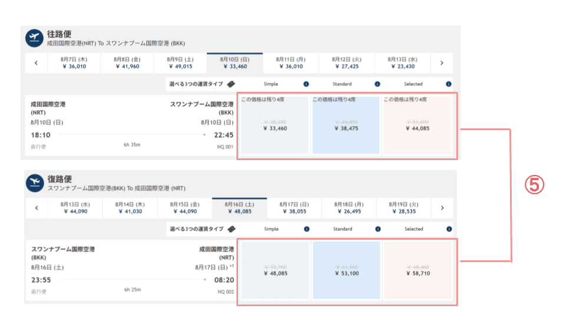The height and width of the screenshot is (318, 566).
Task: Click struck-through original price ¥68,460
Action: click(417, 267)
